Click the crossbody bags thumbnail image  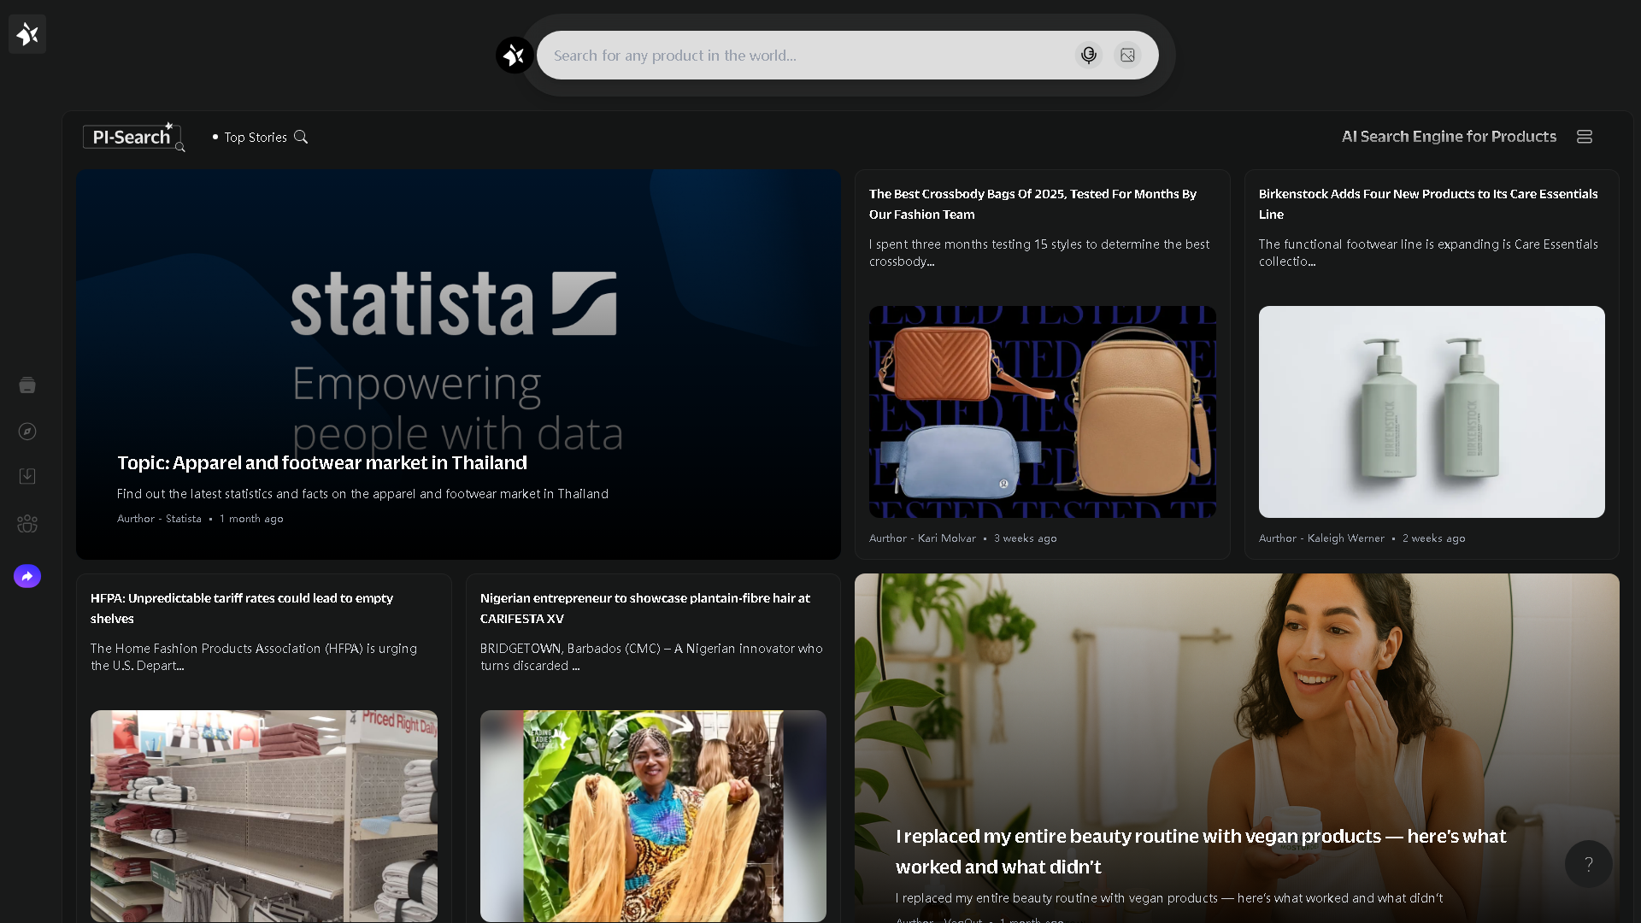1042,412
